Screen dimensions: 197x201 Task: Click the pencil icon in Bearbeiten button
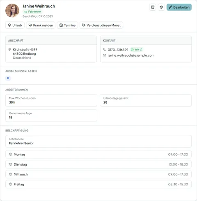(170, 7)
